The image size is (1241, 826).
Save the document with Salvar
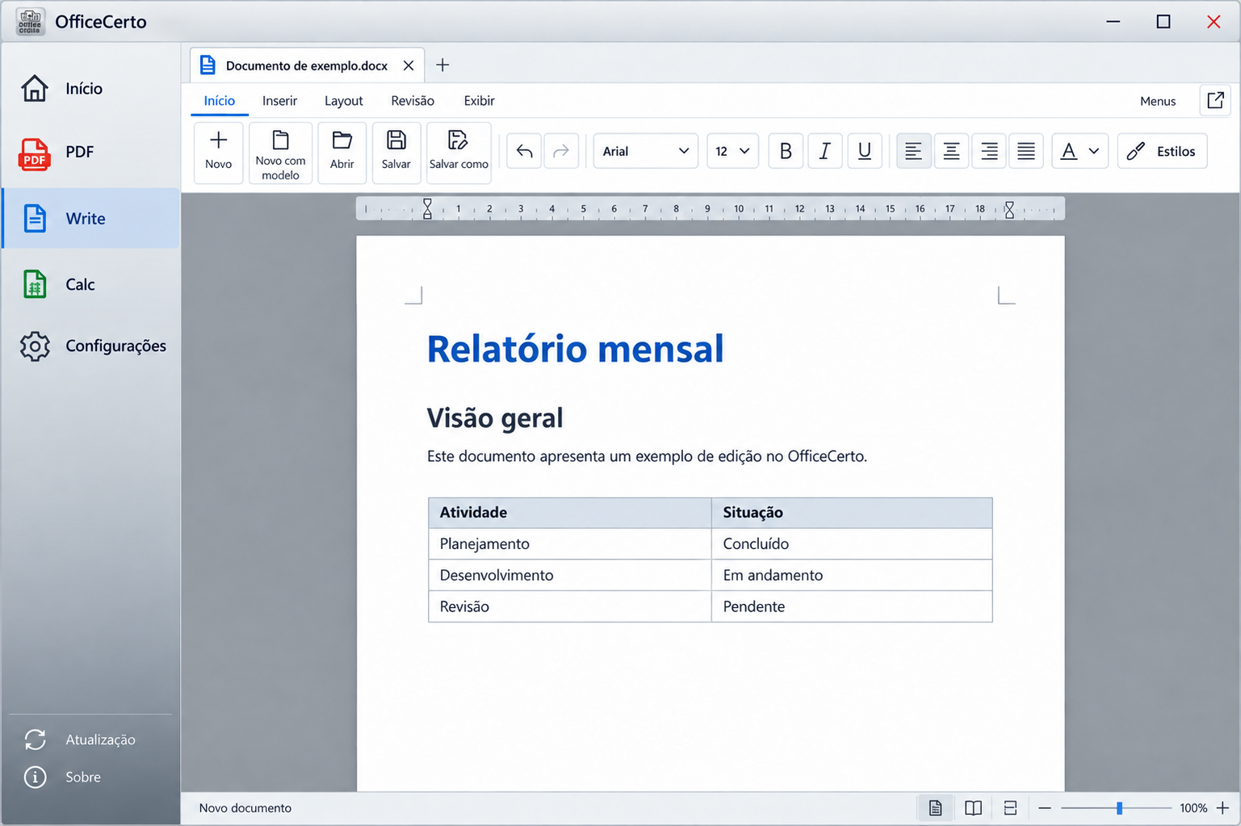[396, 152]
